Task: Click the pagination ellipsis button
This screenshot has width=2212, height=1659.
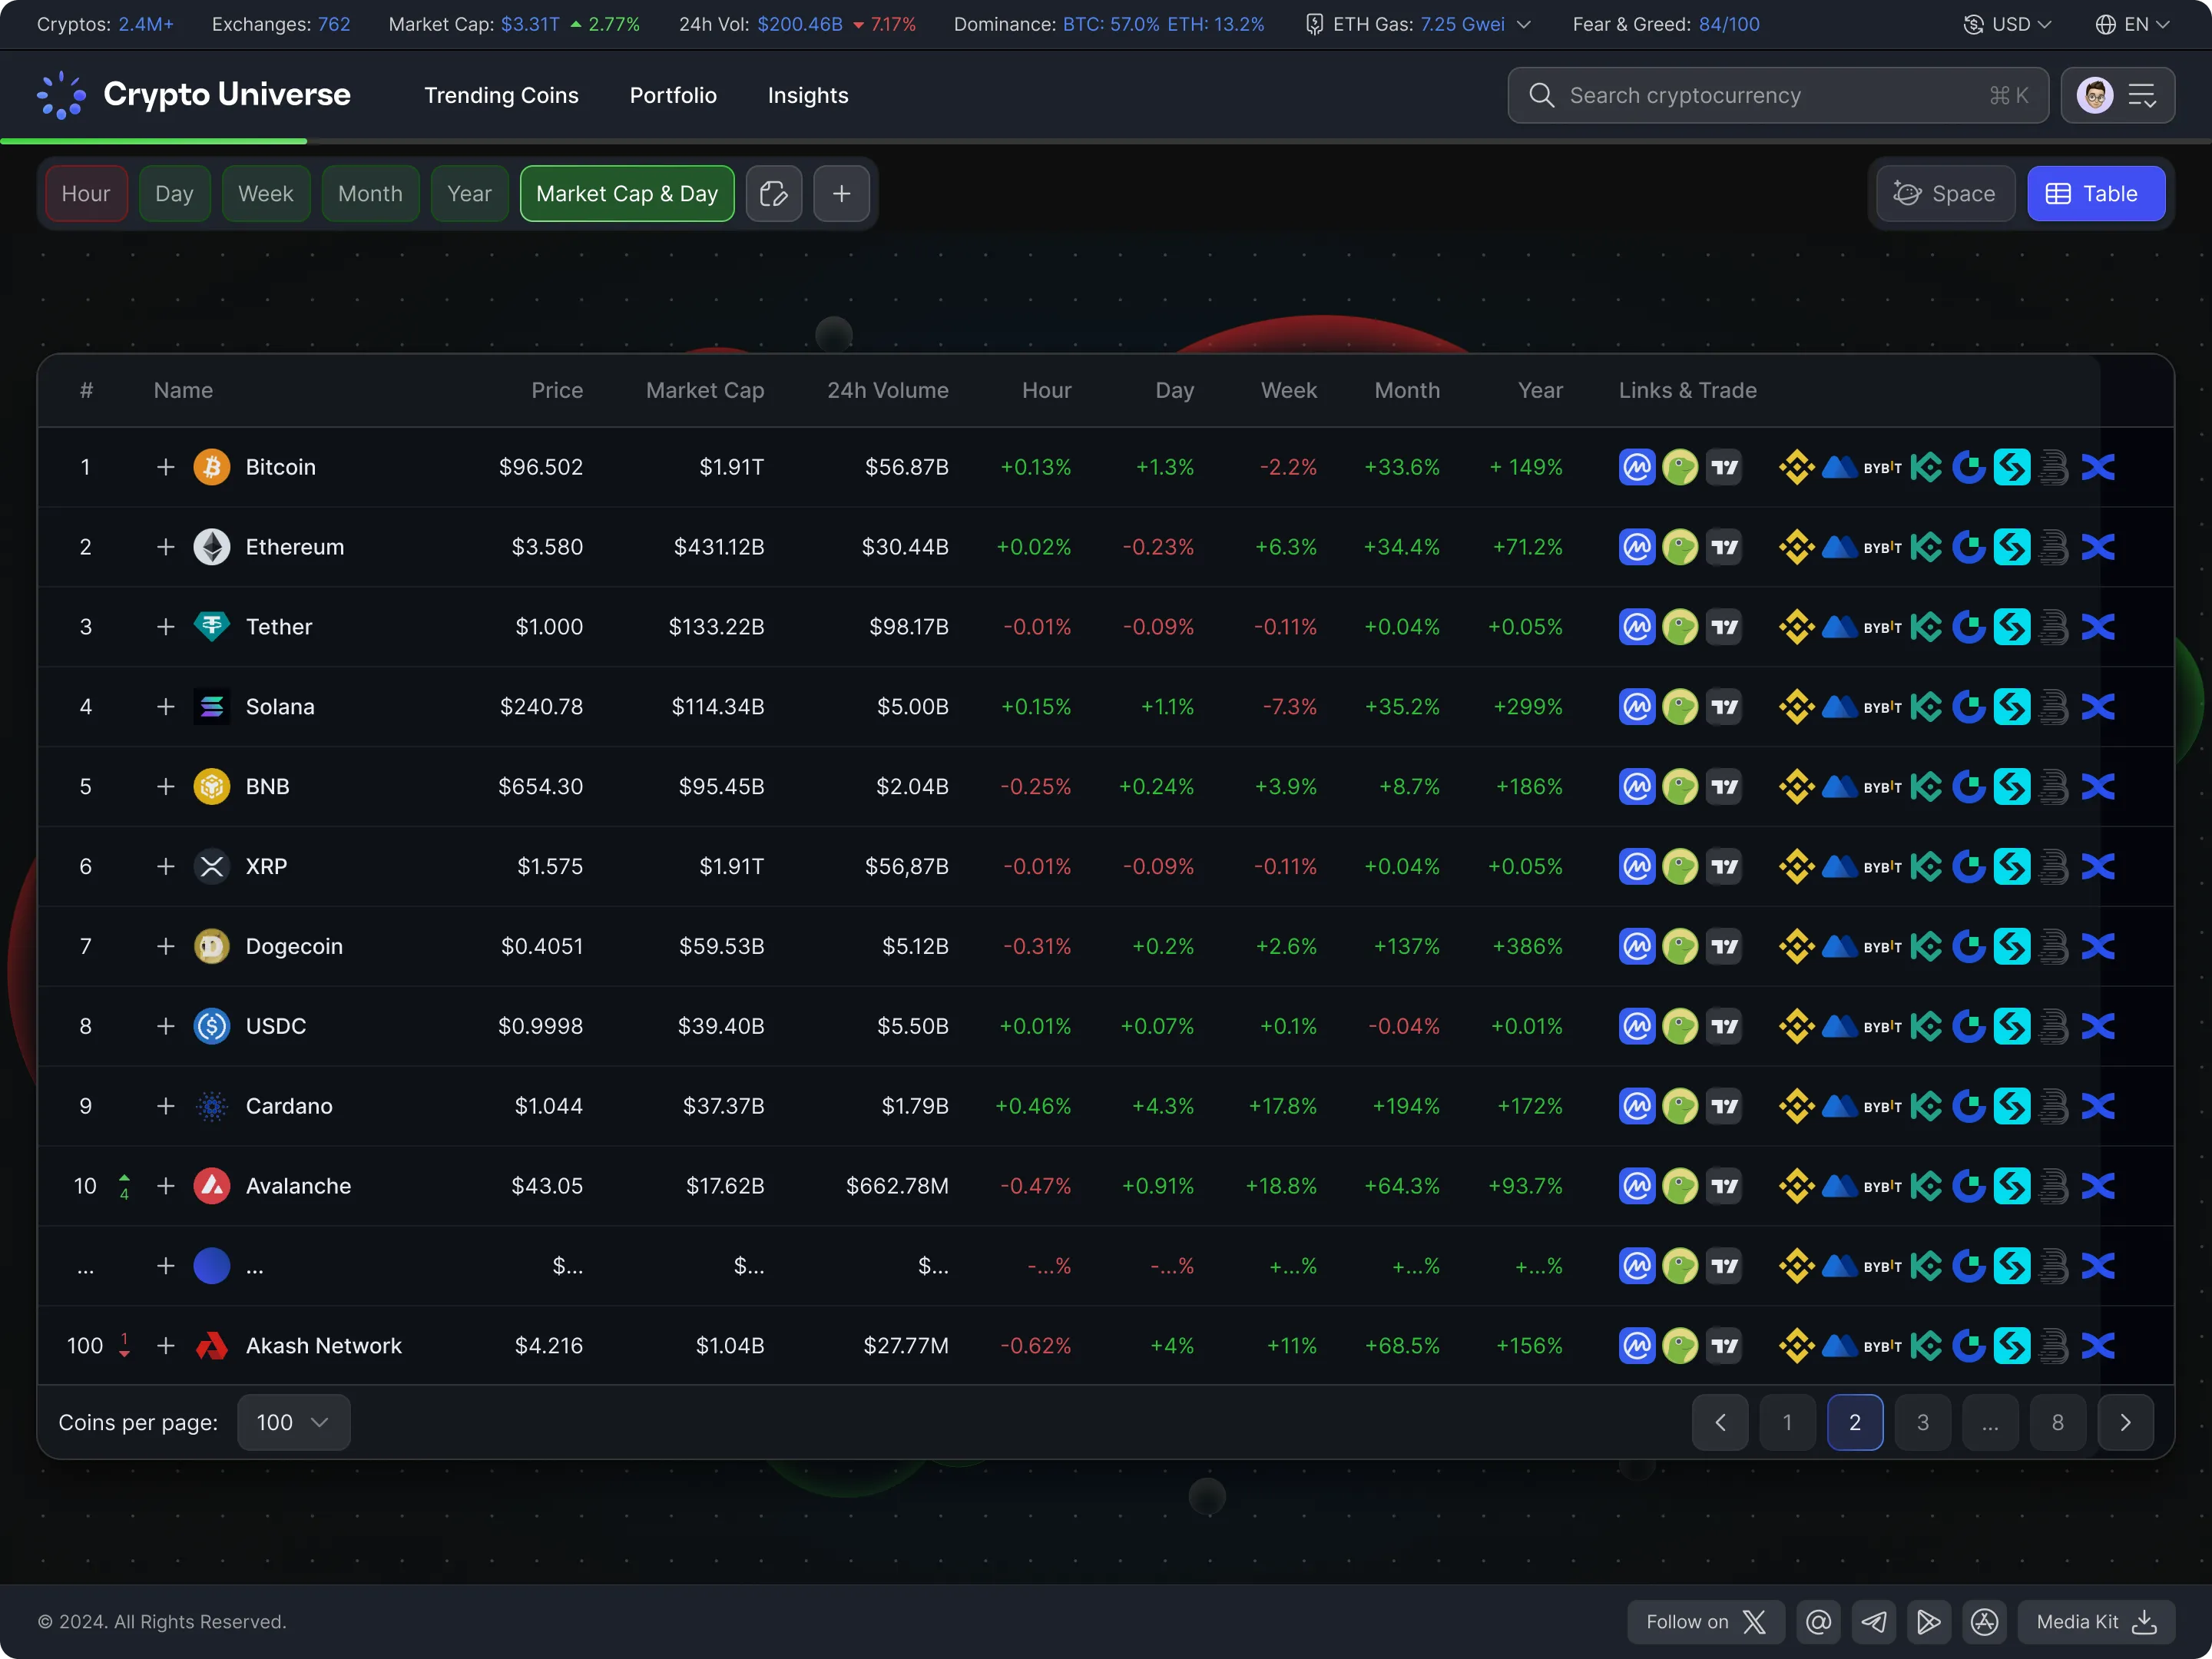Action: point(1990,1422)
